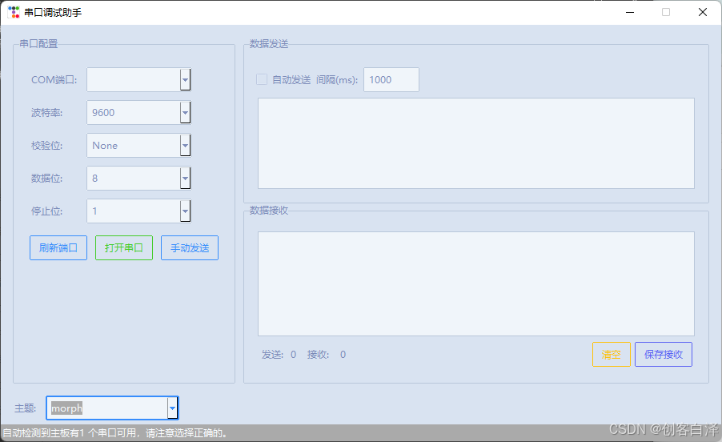Click the 刷新端口 button

58,247
